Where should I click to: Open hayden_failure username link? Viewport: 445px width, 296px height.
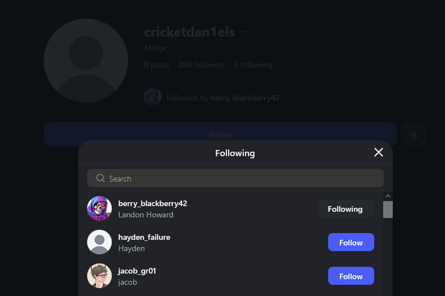point(144,237)
